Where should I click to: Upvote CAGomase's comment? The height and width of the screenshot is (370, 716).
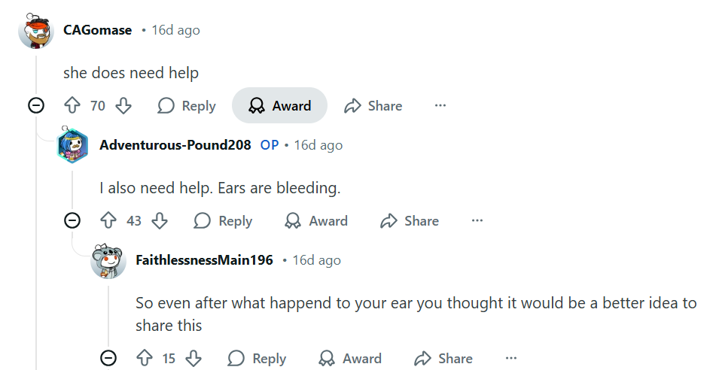pos(72,106)
